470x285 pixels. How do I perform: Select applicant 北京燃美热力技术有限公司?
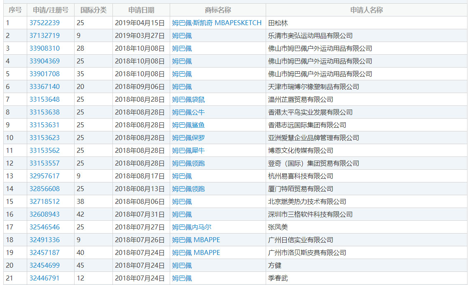pos(307,202)
